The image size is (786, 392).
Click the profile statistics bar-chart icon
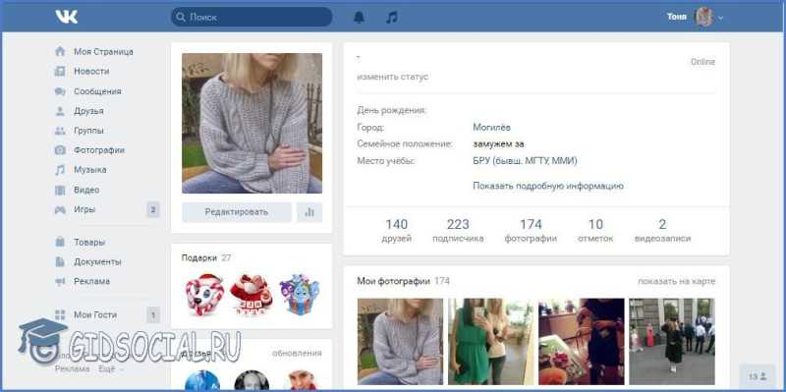tap(309, 212)
